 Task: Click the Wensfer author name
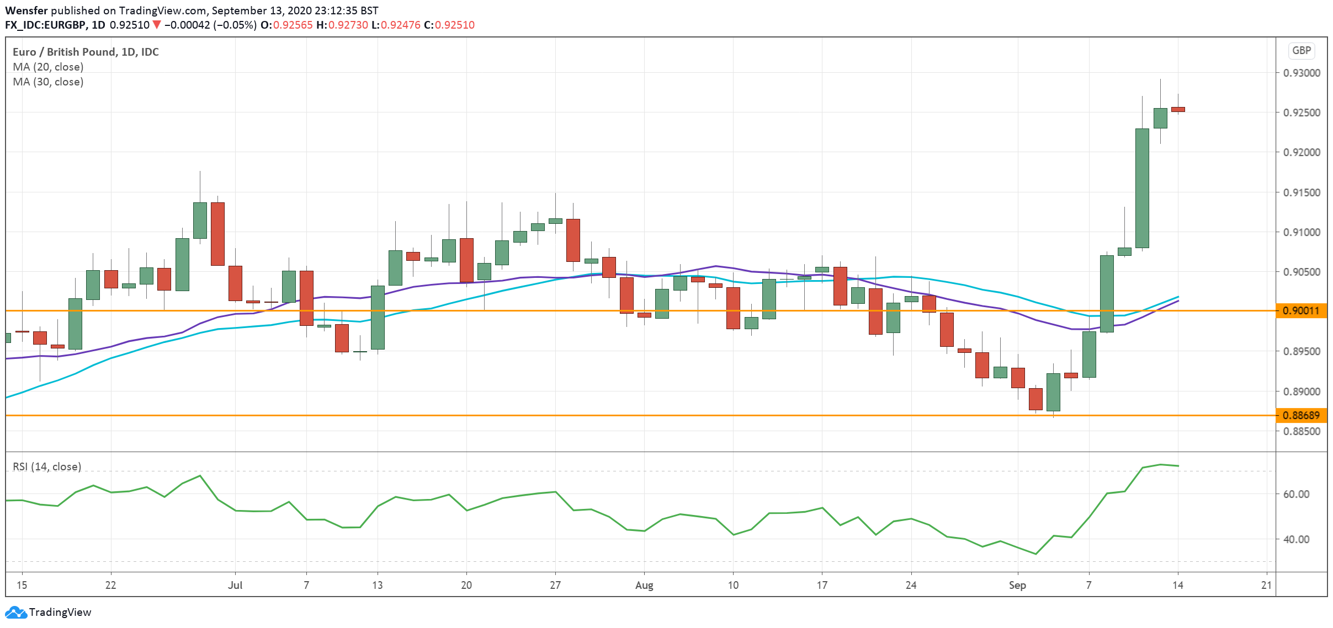click(26, 10)
